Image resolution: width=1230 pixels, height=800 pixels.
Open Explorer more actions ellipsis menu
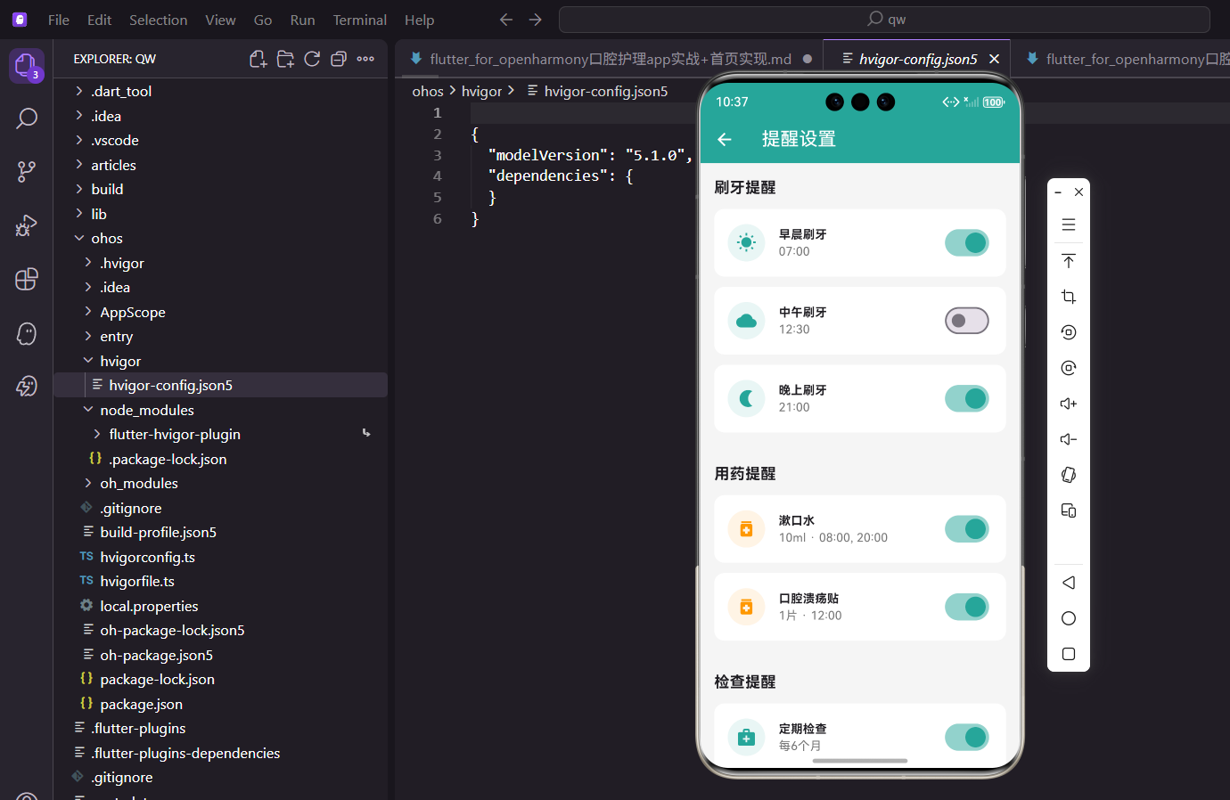(365, 59)
